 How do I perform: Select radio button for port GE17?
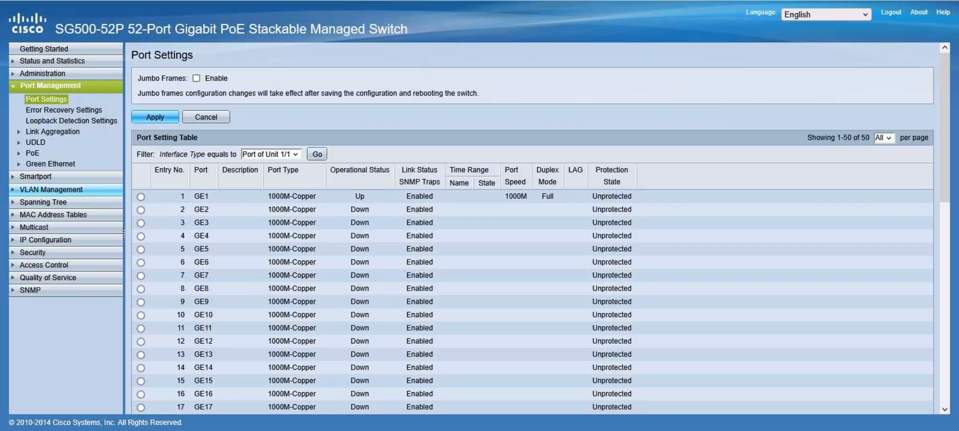[140, 408]
